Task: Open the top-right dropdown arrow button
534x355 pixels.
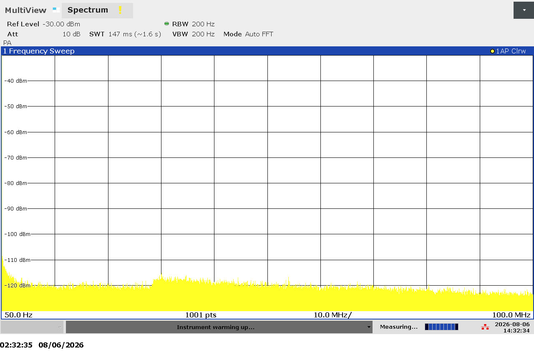Action: point(524,10)
